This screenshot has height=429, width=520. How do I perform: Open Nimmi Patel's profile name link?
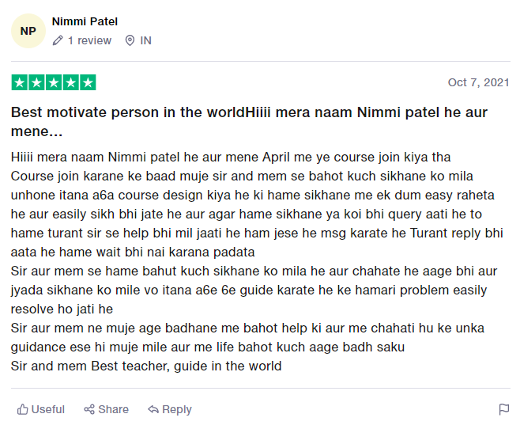pos(85,21)
